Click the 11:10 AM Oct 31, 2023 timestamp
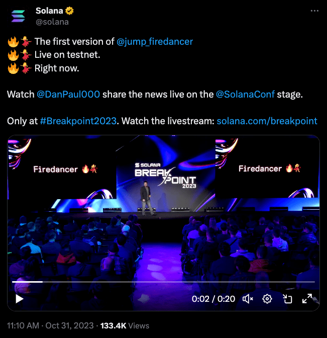Screen dimensions: 327x338 50,325
